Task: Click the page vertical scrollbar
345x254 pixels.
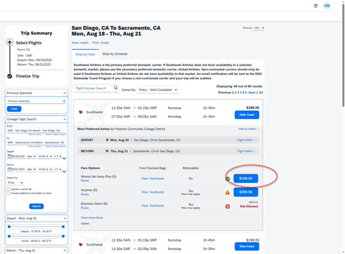Action: (343, 55)
